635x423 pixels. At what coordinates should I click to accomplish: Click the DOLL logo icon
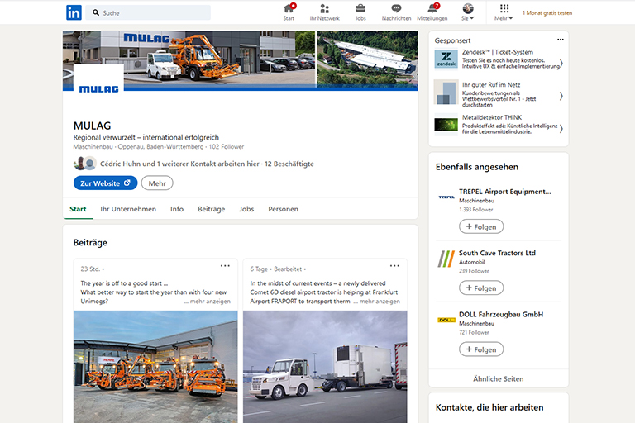[446, 321]
